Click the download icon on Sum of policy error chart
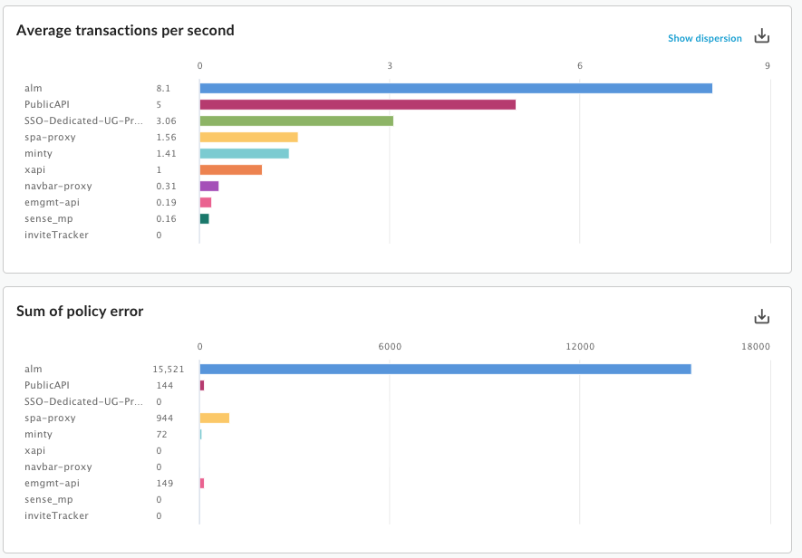This screenshot has width=802, height=558. pos(762,316)
